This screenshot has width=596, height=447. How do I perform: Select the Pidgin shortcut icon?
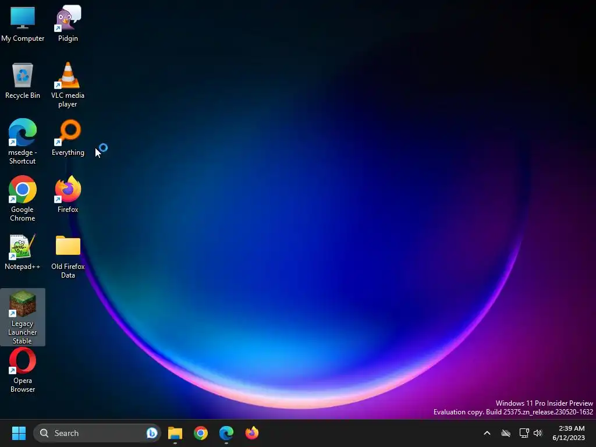(x=68, y=24)
